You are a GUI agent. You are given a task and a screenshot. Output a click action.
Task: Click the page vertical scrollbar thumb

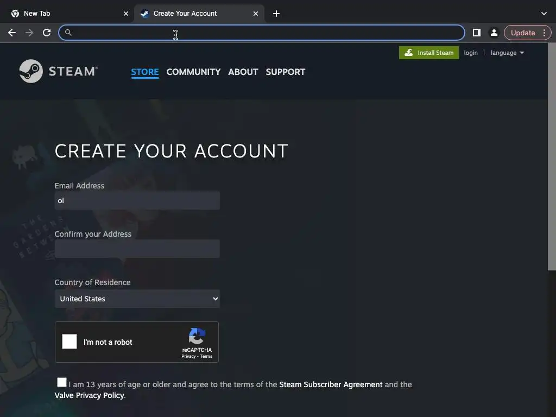(x=552, y=156)
